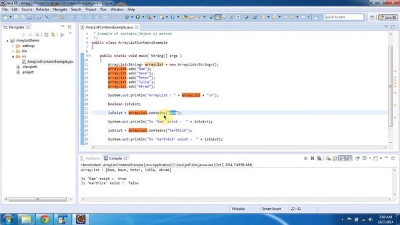Minimize the Navigator view
This screenshot has height=225, width=400.
pyautogui.click(x=62, y=27)
